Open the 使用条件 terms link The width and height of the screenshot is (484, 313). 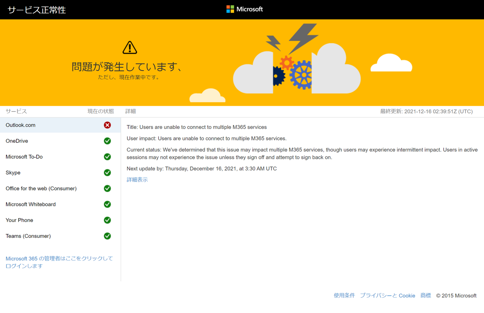(x=344, y=296)
